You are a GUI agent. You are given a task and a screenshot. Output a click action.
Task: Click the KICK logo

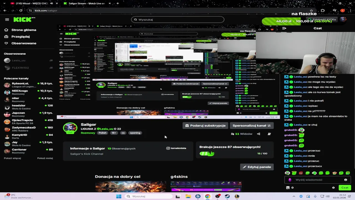24,19
